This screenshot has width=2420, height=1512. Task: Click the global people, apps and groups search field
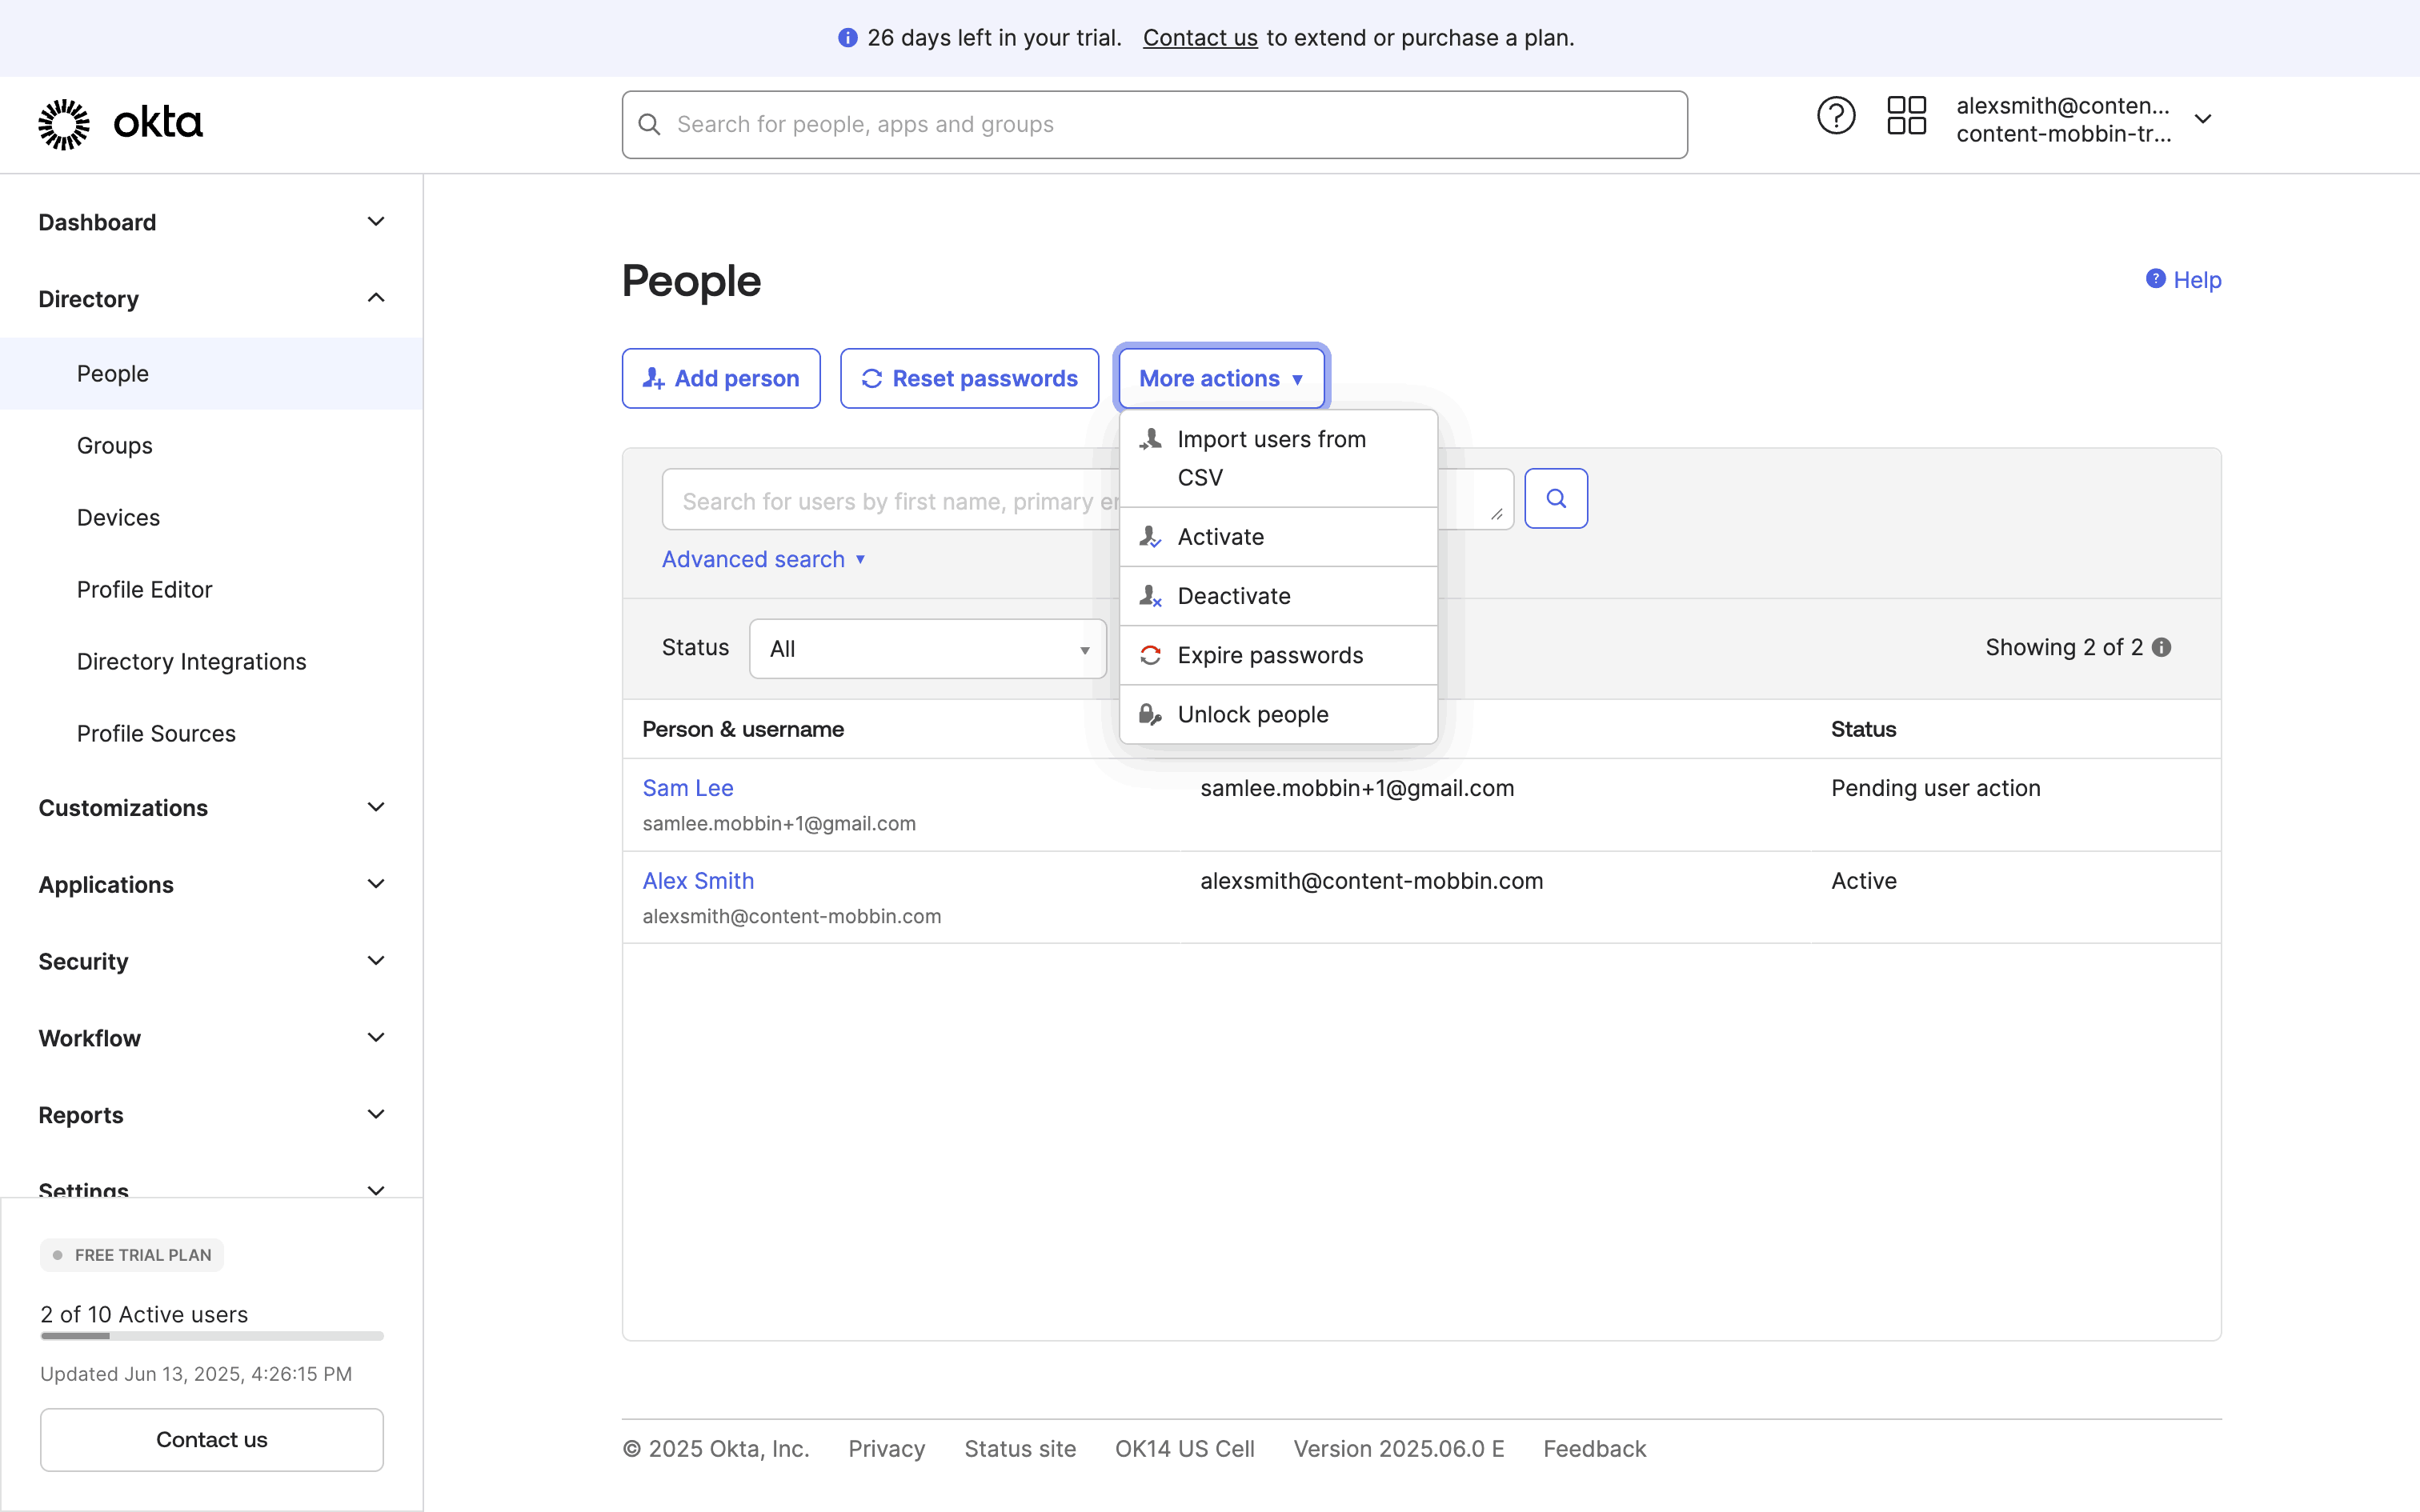[x=1154, y=125]
